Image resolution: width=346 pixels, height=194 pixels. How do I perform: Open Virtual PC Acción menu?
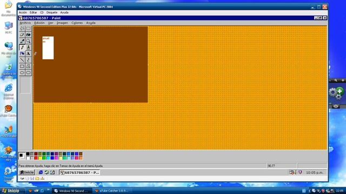23,12
